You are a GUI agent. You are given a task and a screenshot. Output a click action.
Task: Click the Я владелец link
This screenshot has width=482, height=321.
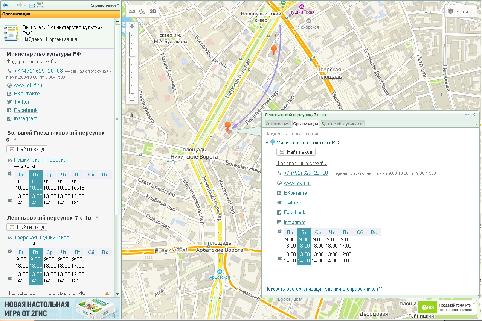(x=21, y=293)
